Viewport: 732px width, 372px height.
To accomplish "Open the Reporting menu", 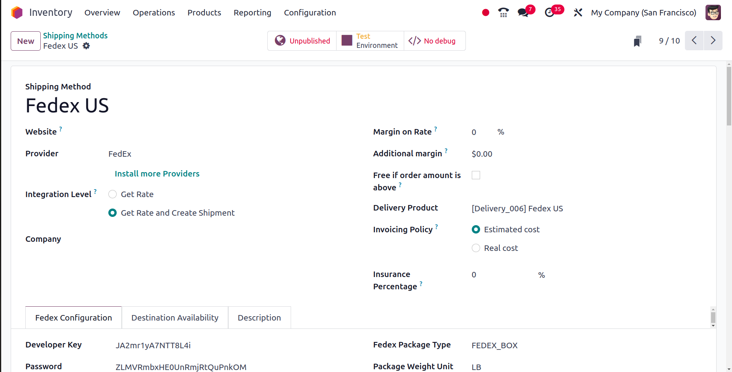I will [x=252, y=13].
